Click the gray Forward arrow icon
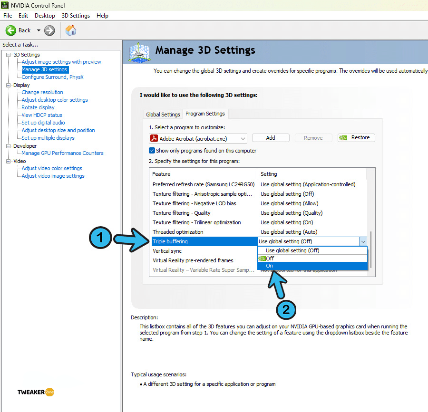428x412 pixels. point(49,30)
